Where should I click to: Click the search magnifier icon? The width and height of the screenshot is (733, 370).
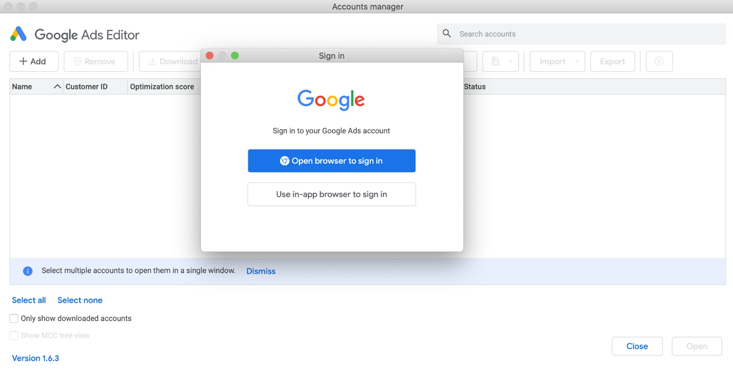447,33
